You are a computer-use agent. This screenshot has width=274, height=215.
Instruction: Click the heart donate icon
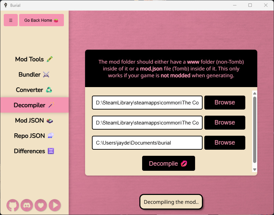tap(41, 205)
